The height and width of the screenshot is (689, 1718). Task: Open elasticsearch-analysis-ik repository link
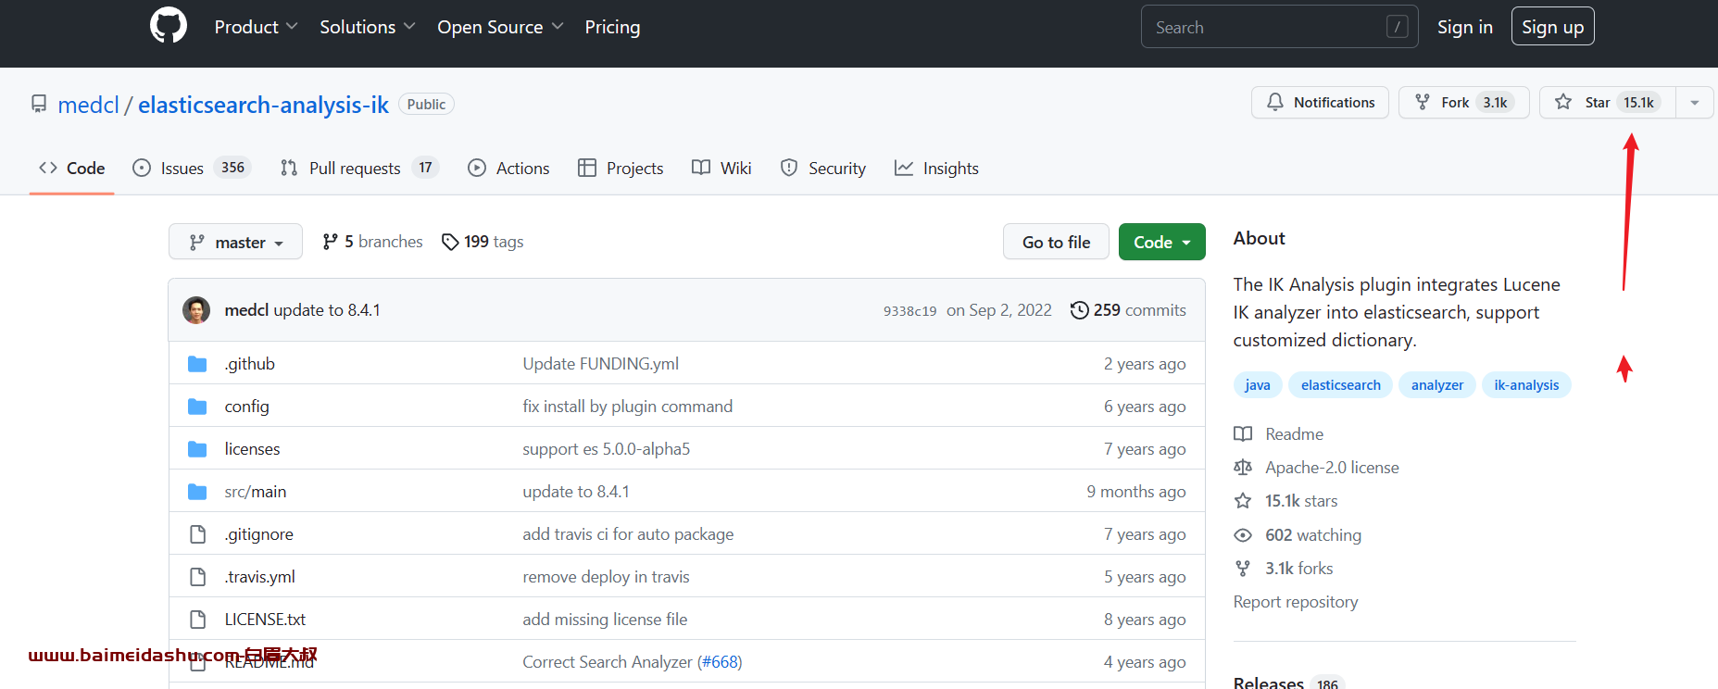coord(263,105)
